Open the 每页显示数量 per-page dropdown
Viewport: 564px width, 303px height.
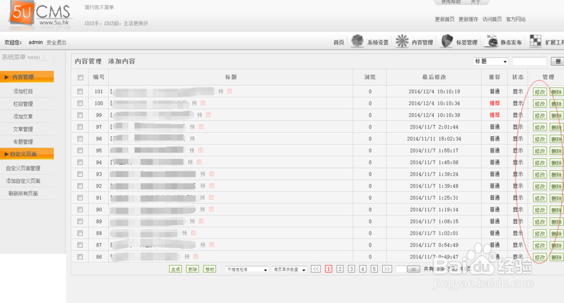pos(289,269)
